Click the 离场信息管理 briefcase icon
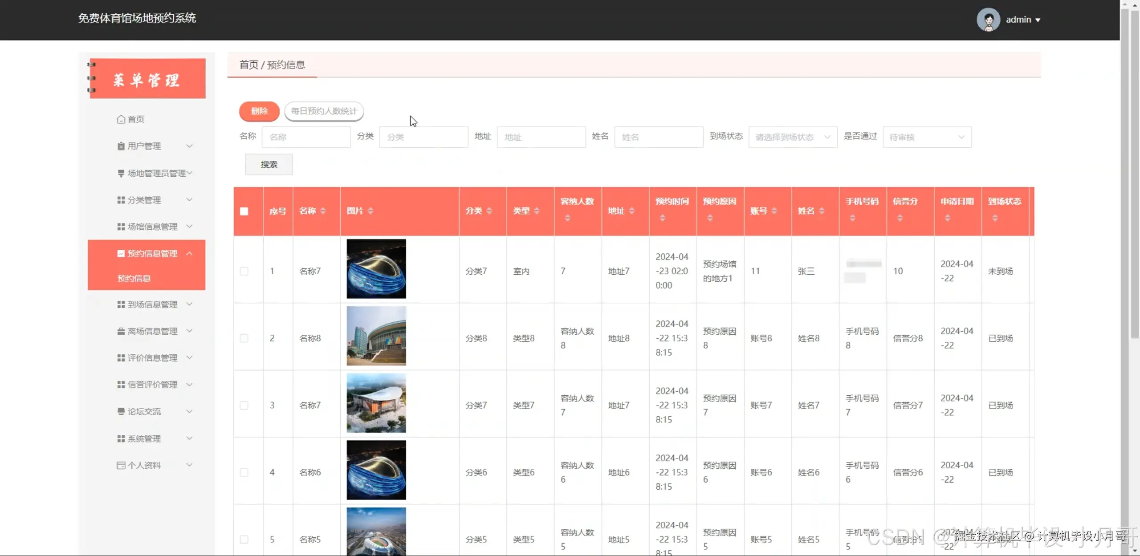 [x=121, y=331]
